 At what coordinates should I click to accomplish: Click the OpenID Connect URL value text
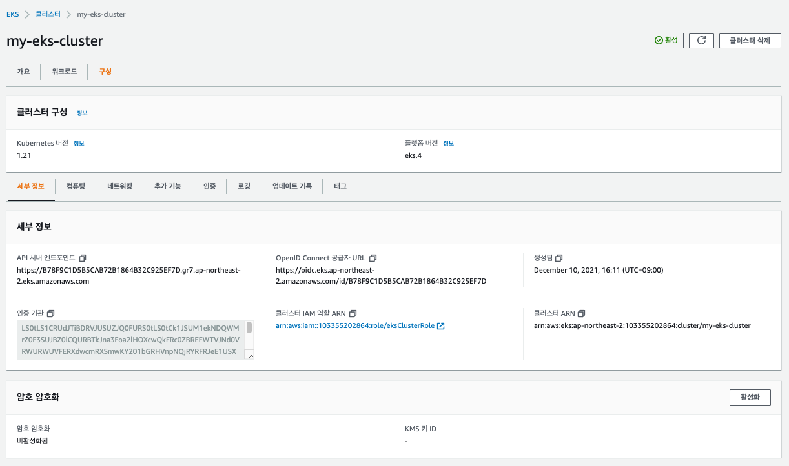pyautogui.click(x=381, y=276)
